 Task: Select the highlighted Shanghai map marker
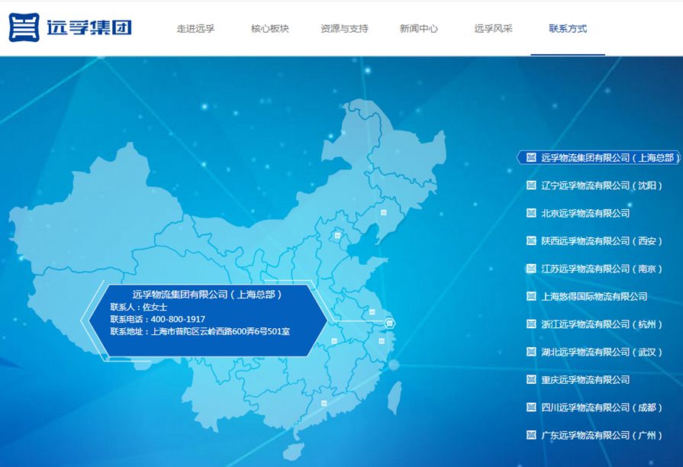[390, 324]
